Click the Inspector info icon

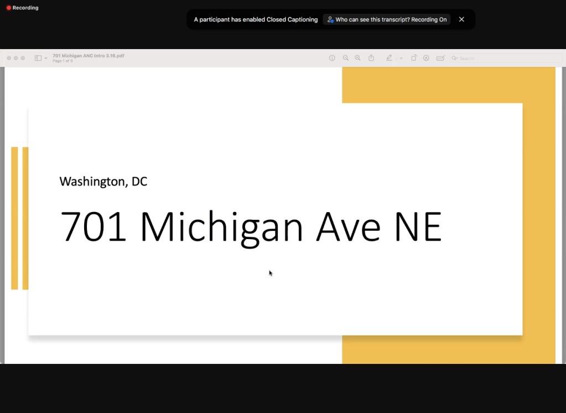point(332,58)
